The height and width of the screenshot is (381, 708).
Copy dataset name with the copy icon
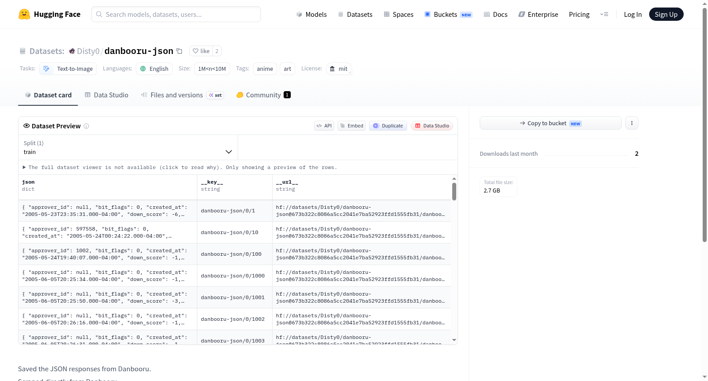[x=179, y=51]
